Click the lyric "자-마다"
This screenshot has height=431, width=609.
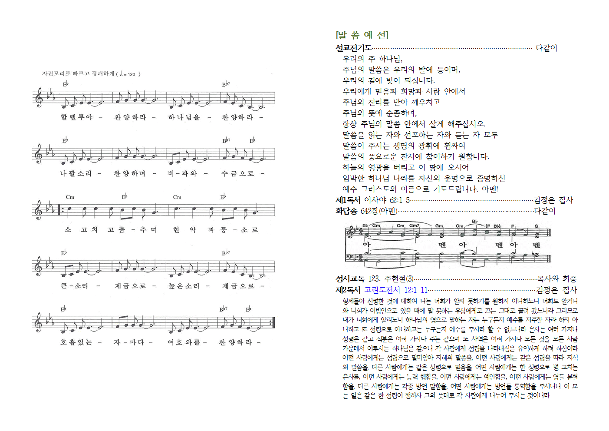(x=129, y=342)
